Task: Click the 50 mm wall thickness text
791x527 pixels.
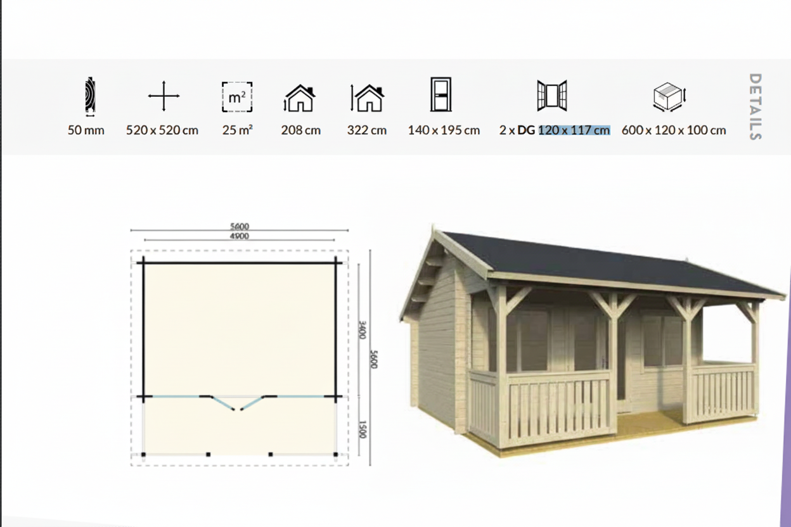Action: (x=86, y=130)
